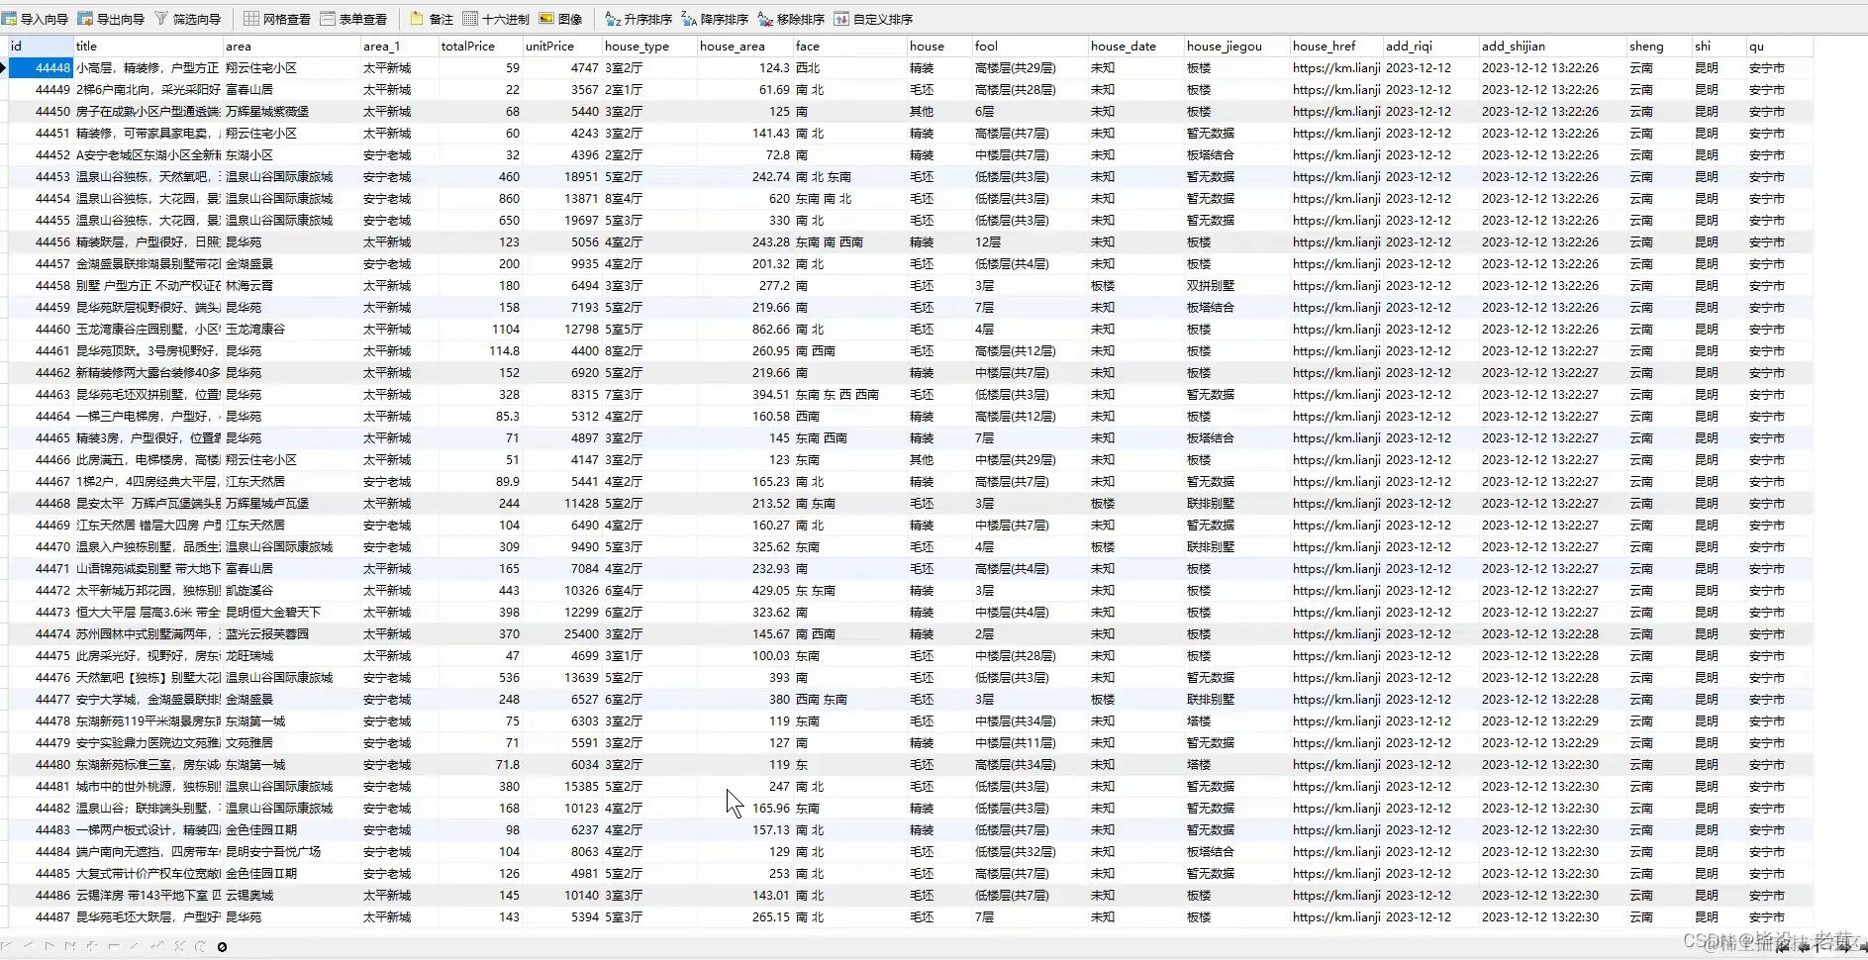Delete current record with minus icon
Viewport: 1868px width, 960px height.
114,946
